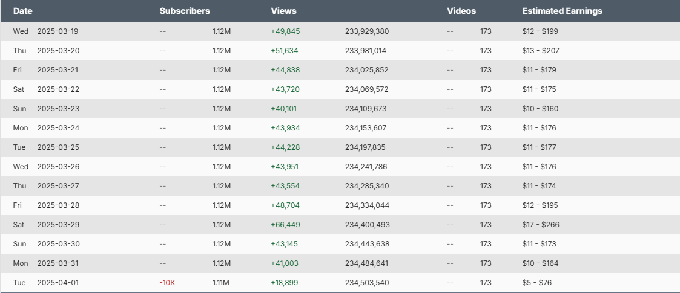
Task: Click total views 234,443,638
Action: [368, 244]
